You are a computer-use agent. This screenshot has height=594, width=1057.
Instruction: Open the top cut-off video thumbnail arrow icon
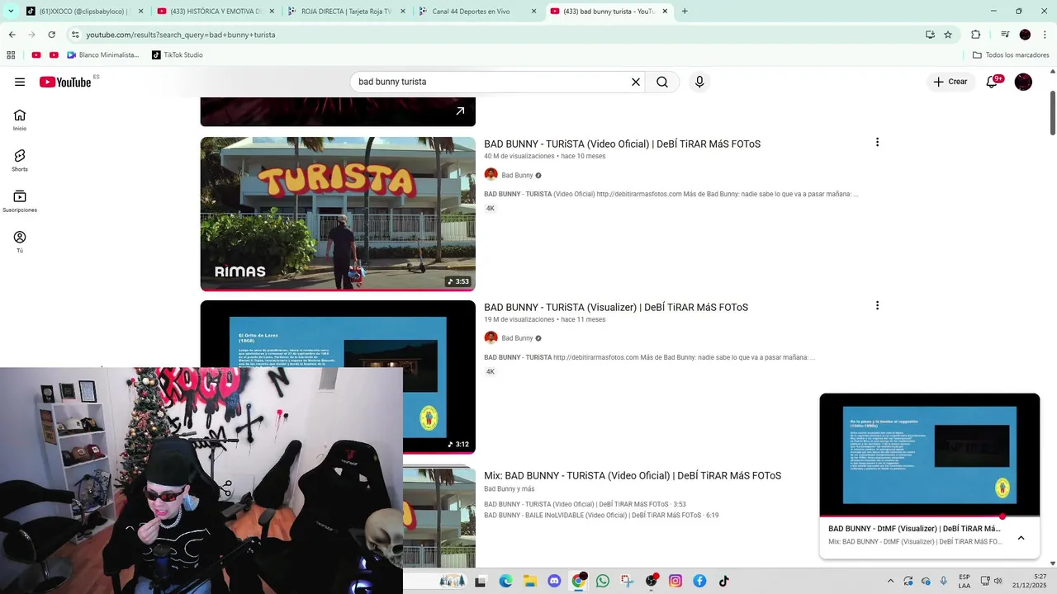click(x=460, y=111)
